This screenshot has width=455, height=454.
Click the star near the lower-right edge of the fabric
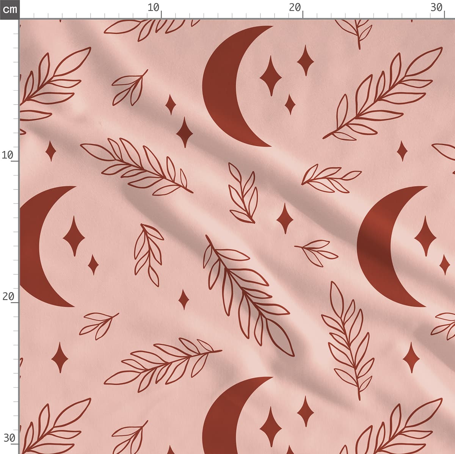click(411, 357)
